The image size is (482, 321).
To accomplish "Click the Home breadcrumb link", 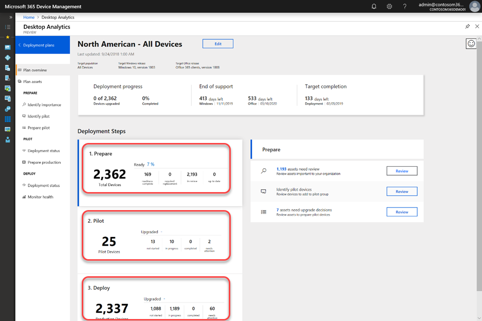I will pos(29,17).
